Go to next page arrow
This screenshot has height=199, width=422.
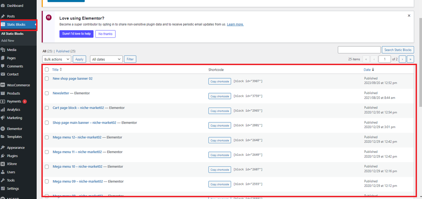point(402,59)
